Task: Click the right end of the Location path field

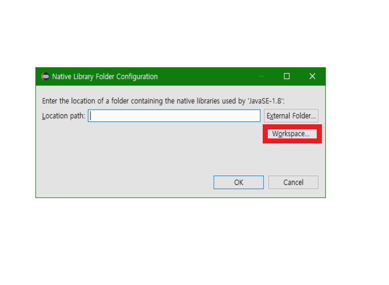Action: point(258,116)
